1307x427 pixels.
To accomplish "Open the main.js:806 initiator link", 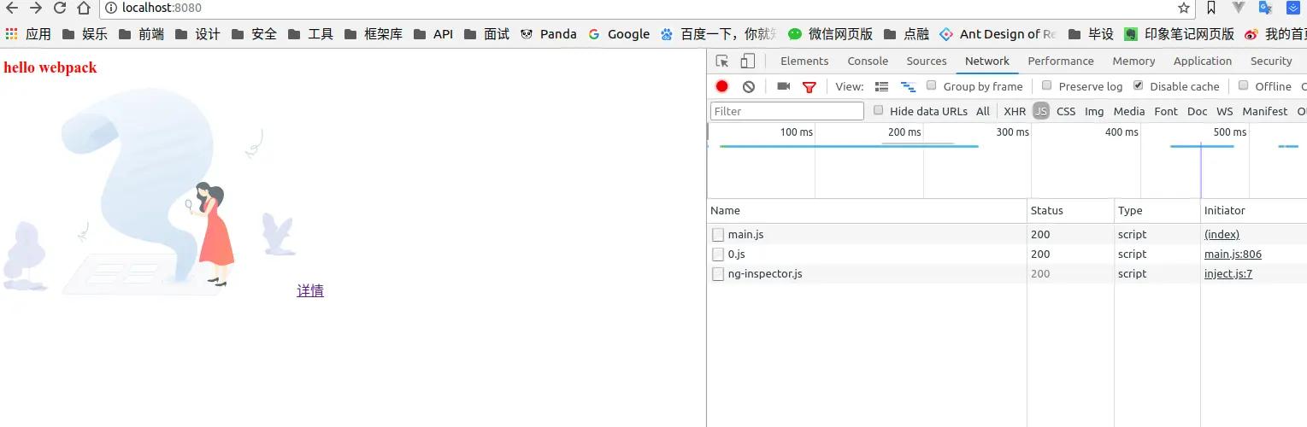I will point(1233,254).
